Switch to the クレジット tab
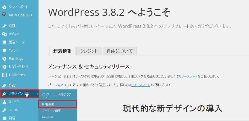Image resolution: width=249 pixels, height=121 pixels. tap(89, 51)
